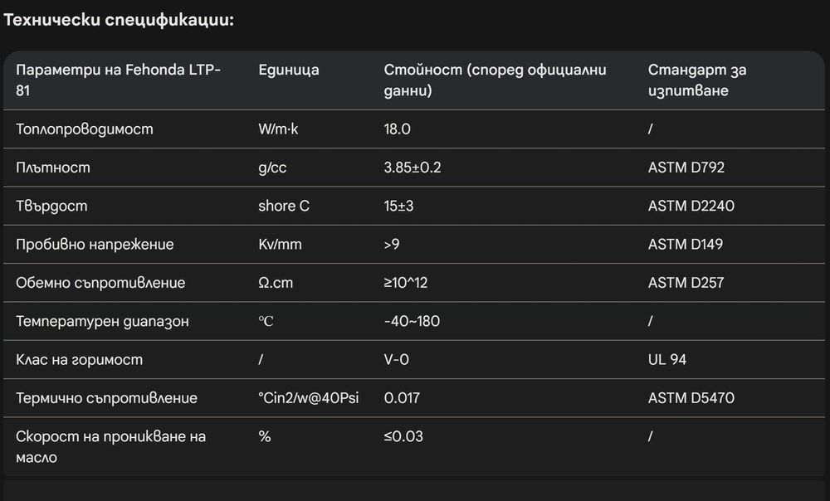
Task: Select the 18.0 thermal conductivity value
Action: point(398,129)
